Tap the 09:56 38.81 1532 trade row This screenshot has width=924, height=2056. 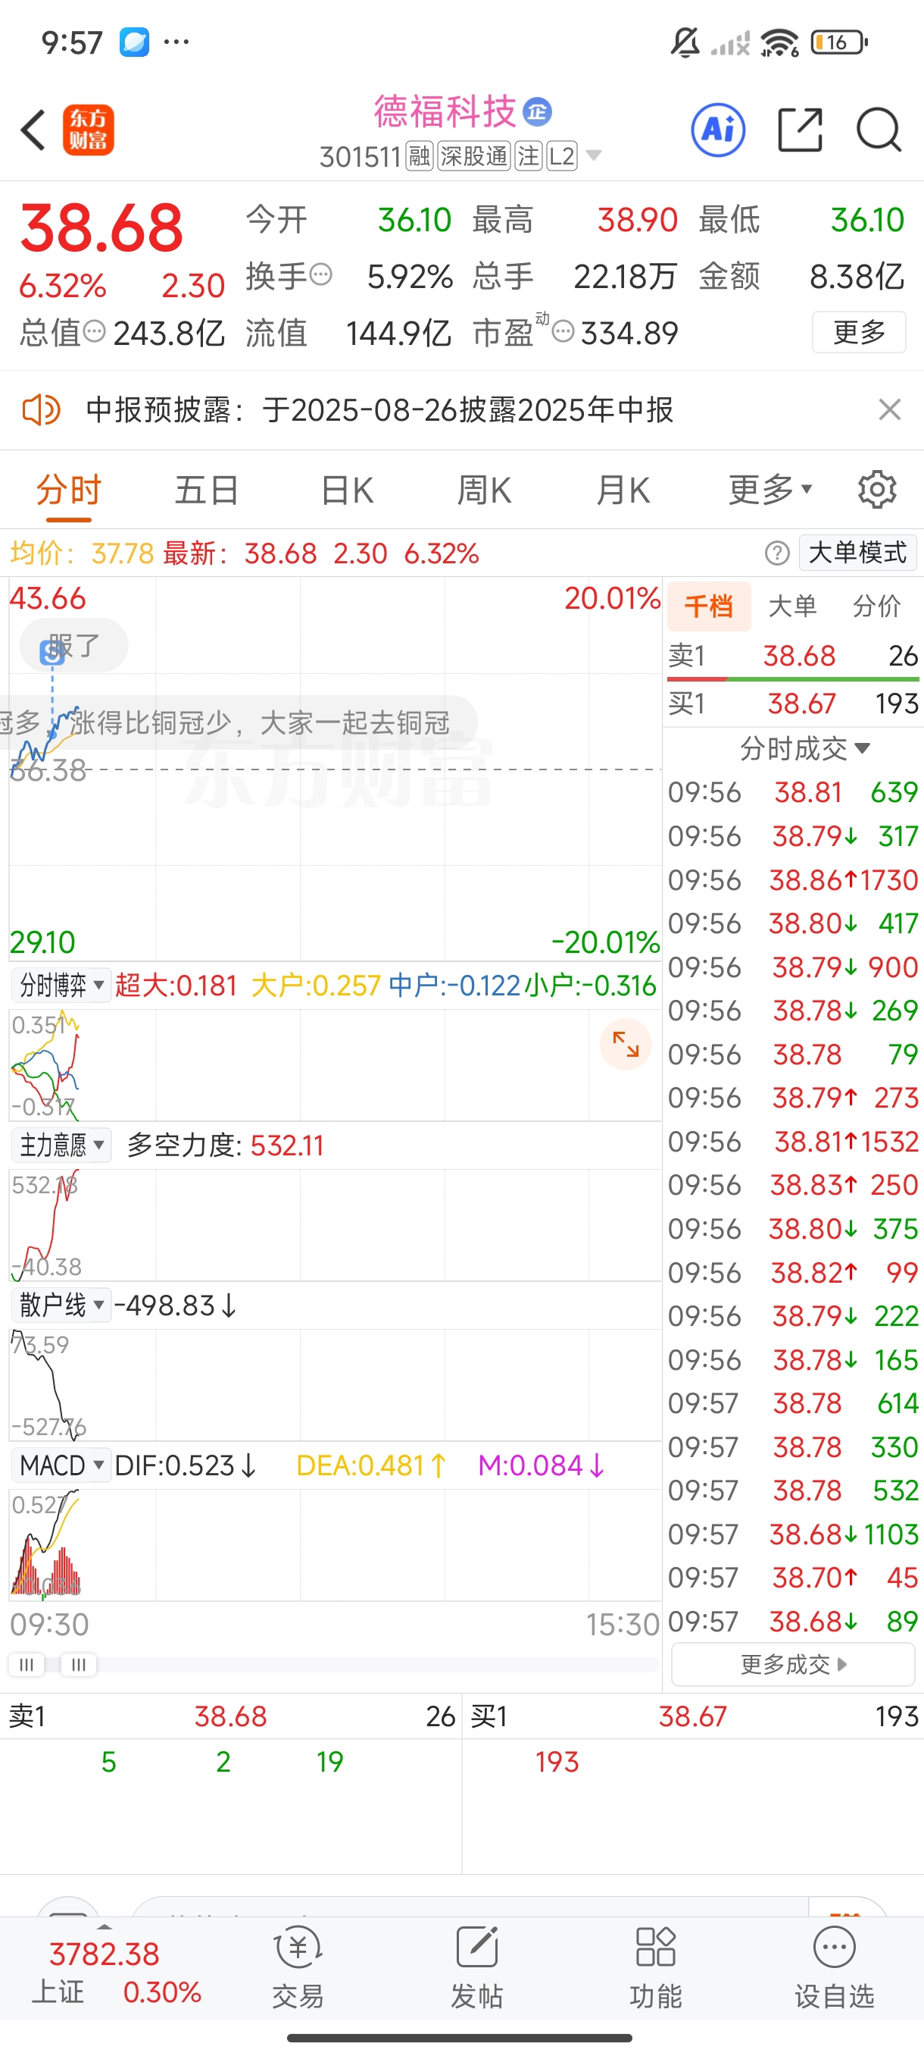point(793,1141)
